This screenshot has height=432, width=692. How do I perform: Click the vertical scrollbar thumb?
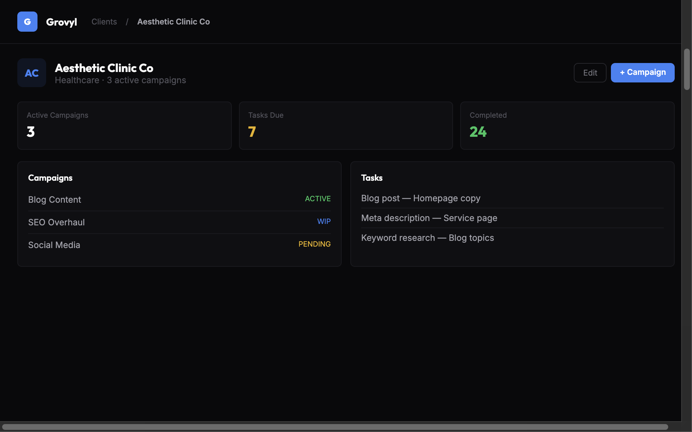pos(687,69)
